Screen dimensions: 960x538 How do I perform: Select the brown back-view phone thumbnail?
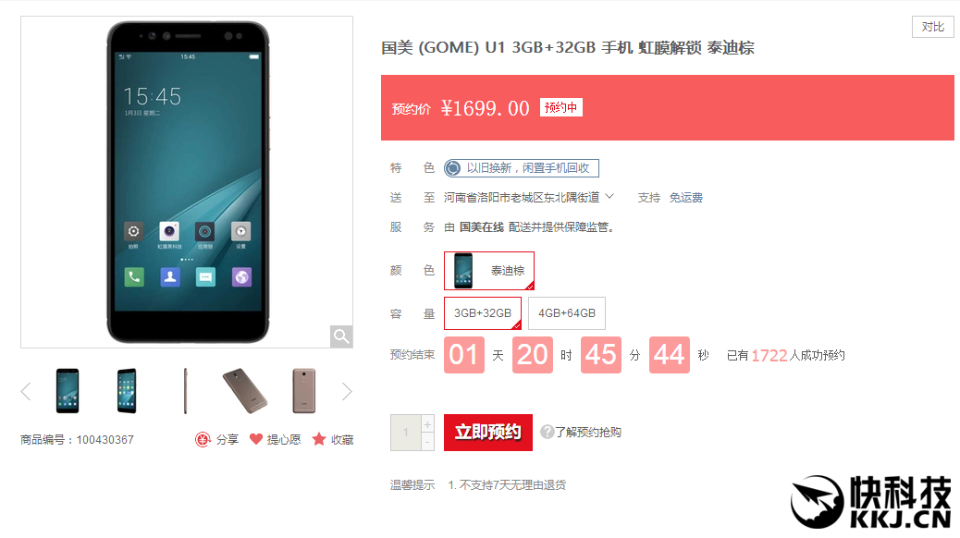coord(303,390)
